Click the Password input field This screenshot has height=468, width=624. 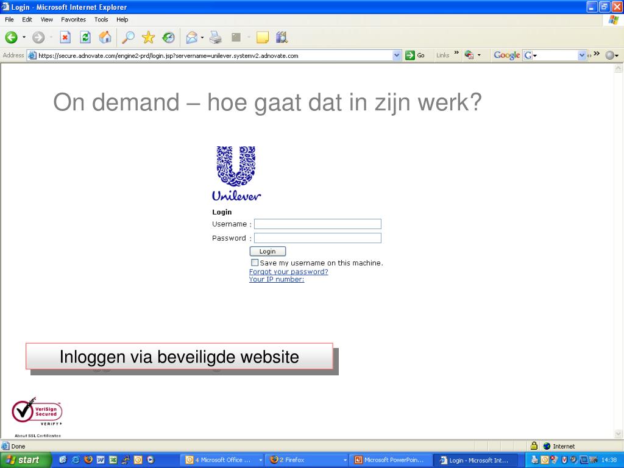coord(317,238)
